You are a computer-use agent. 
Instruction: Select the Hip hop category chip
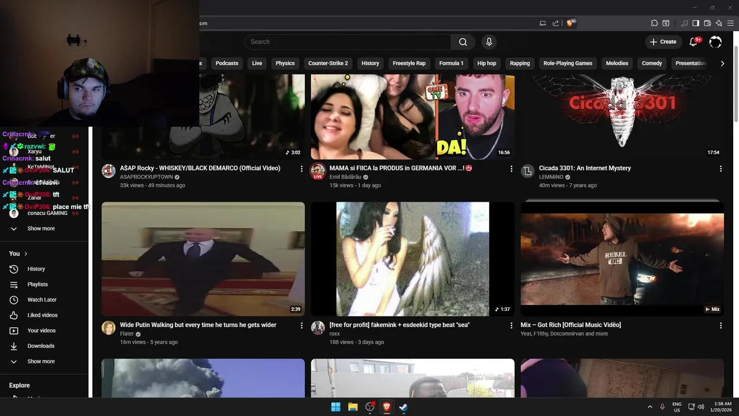[487, 64]
